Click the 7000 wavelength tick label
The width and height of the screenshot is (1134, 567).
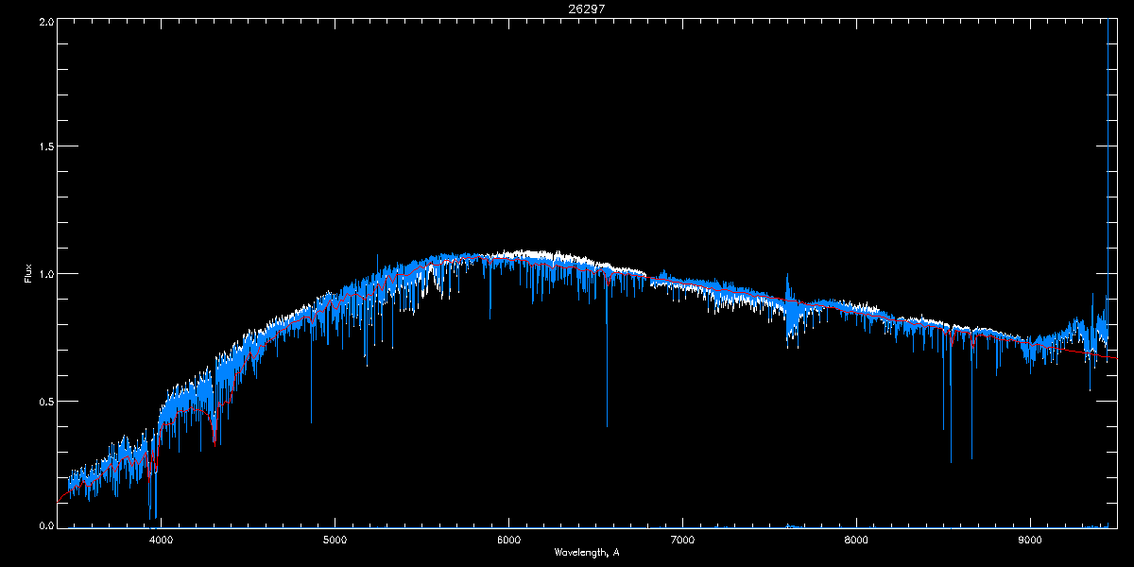click(x=682, y=541)
